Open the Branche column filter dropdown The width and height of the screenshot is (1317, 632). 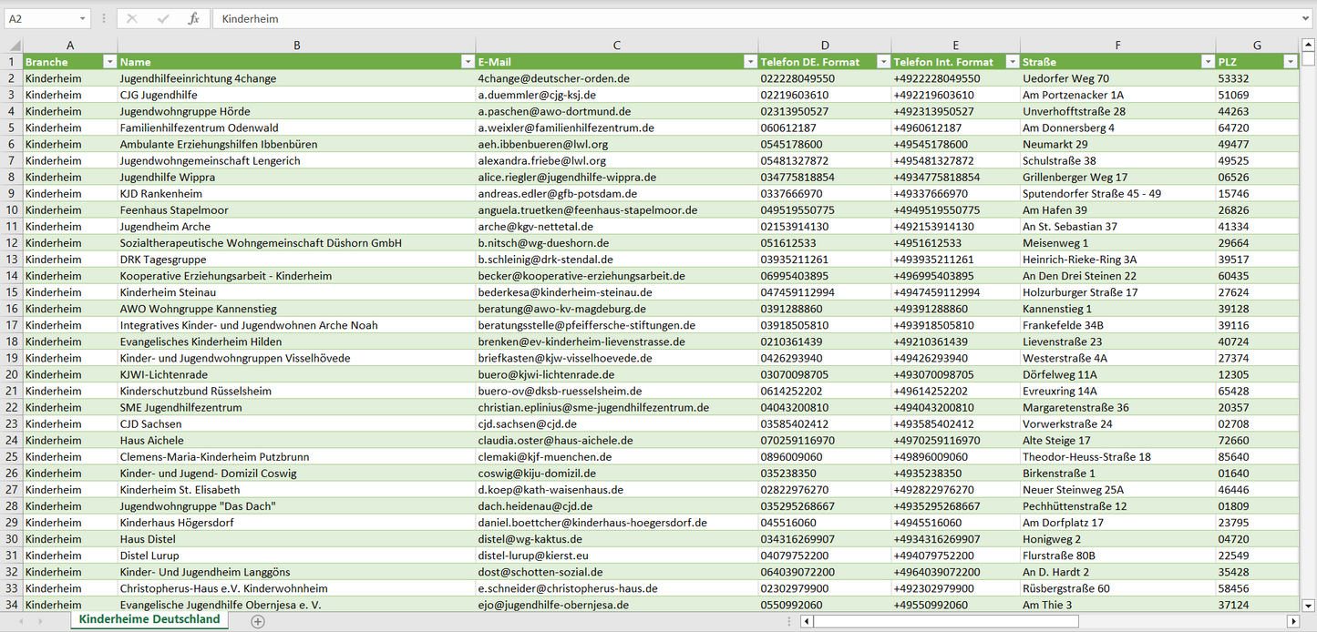pos(109,62)
